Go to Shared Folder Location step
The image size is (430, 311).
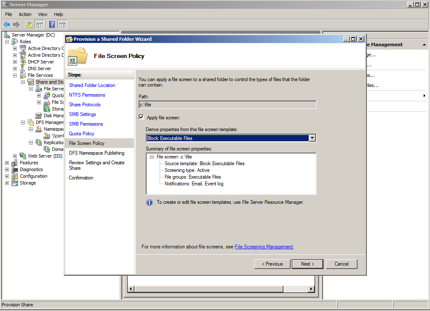[x=92, y=85]
